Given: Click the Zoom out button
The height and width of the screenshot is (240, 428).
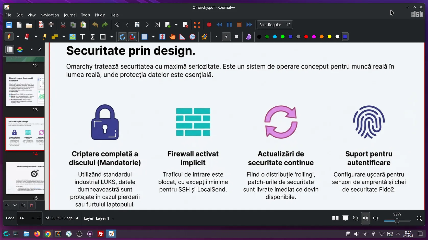Looking at the screenshot, I should 376,218.
